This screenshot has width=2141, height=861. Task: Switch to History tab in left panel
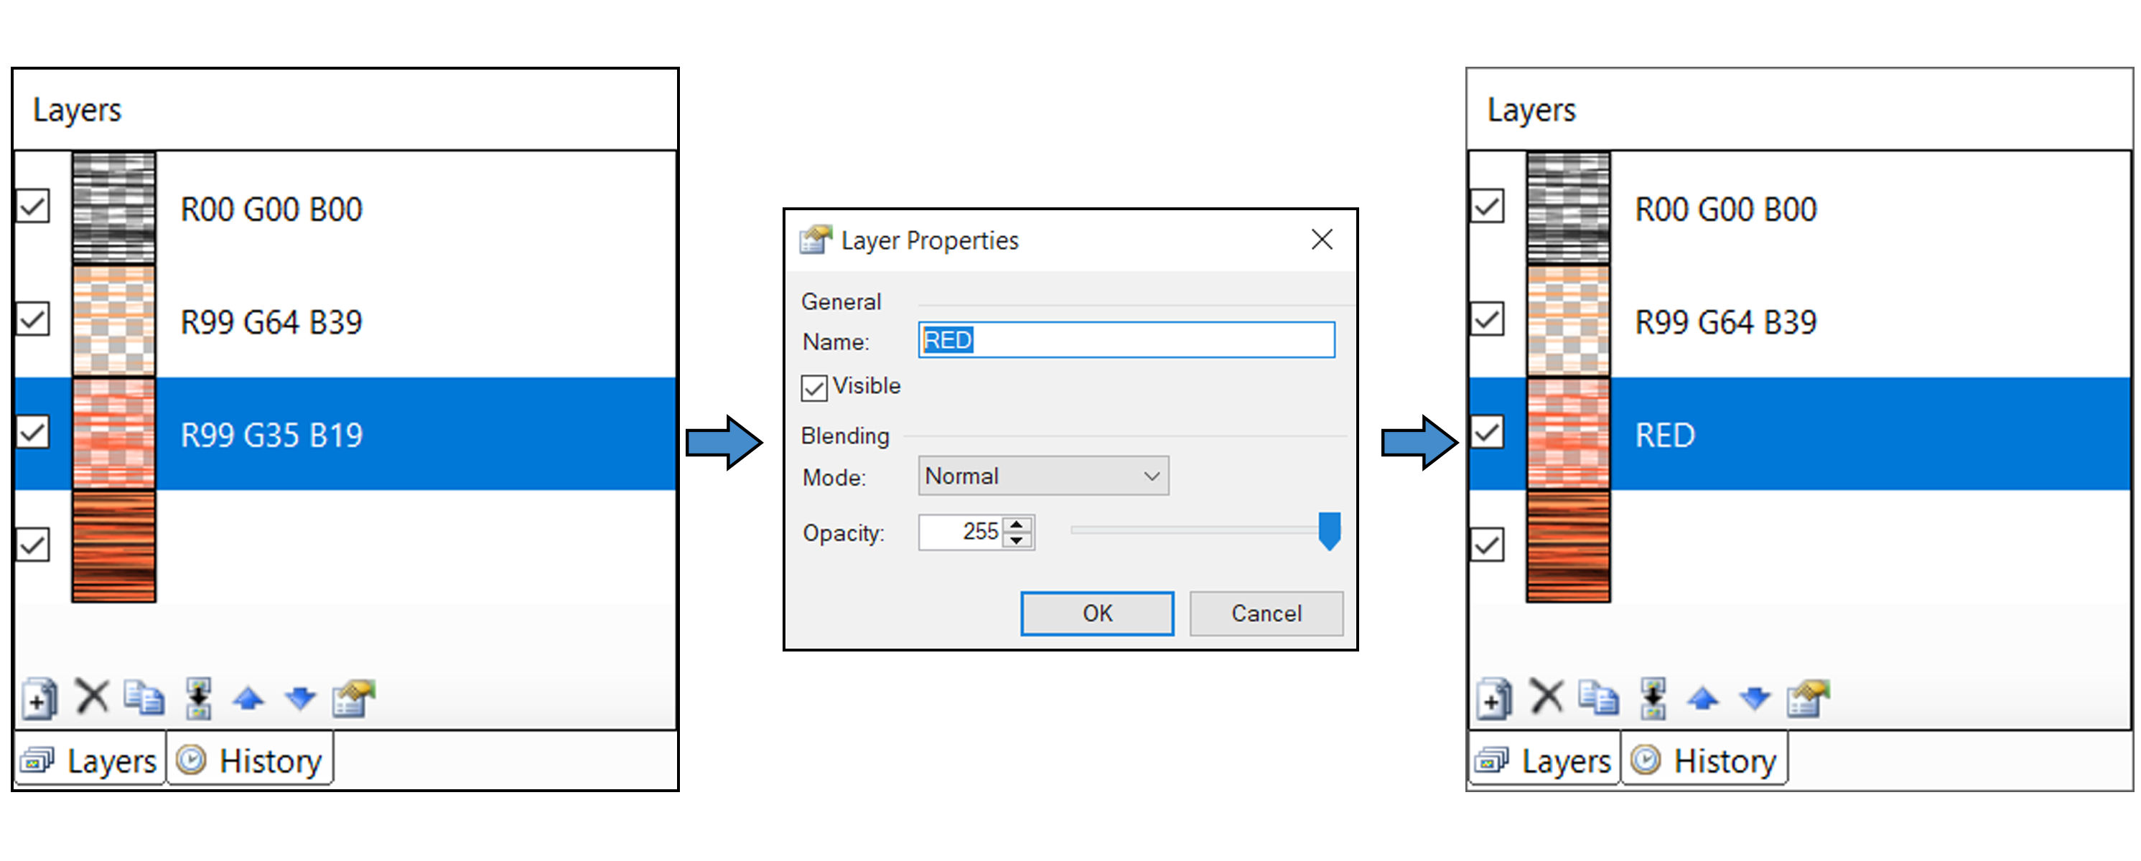(x=250, y=760)
